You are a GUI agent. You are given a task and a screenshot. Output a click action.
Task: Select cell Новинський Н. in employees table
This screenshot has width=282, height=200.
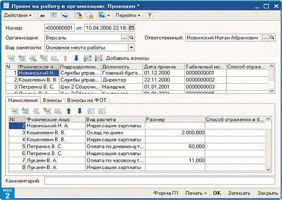[x=38, y=73]
